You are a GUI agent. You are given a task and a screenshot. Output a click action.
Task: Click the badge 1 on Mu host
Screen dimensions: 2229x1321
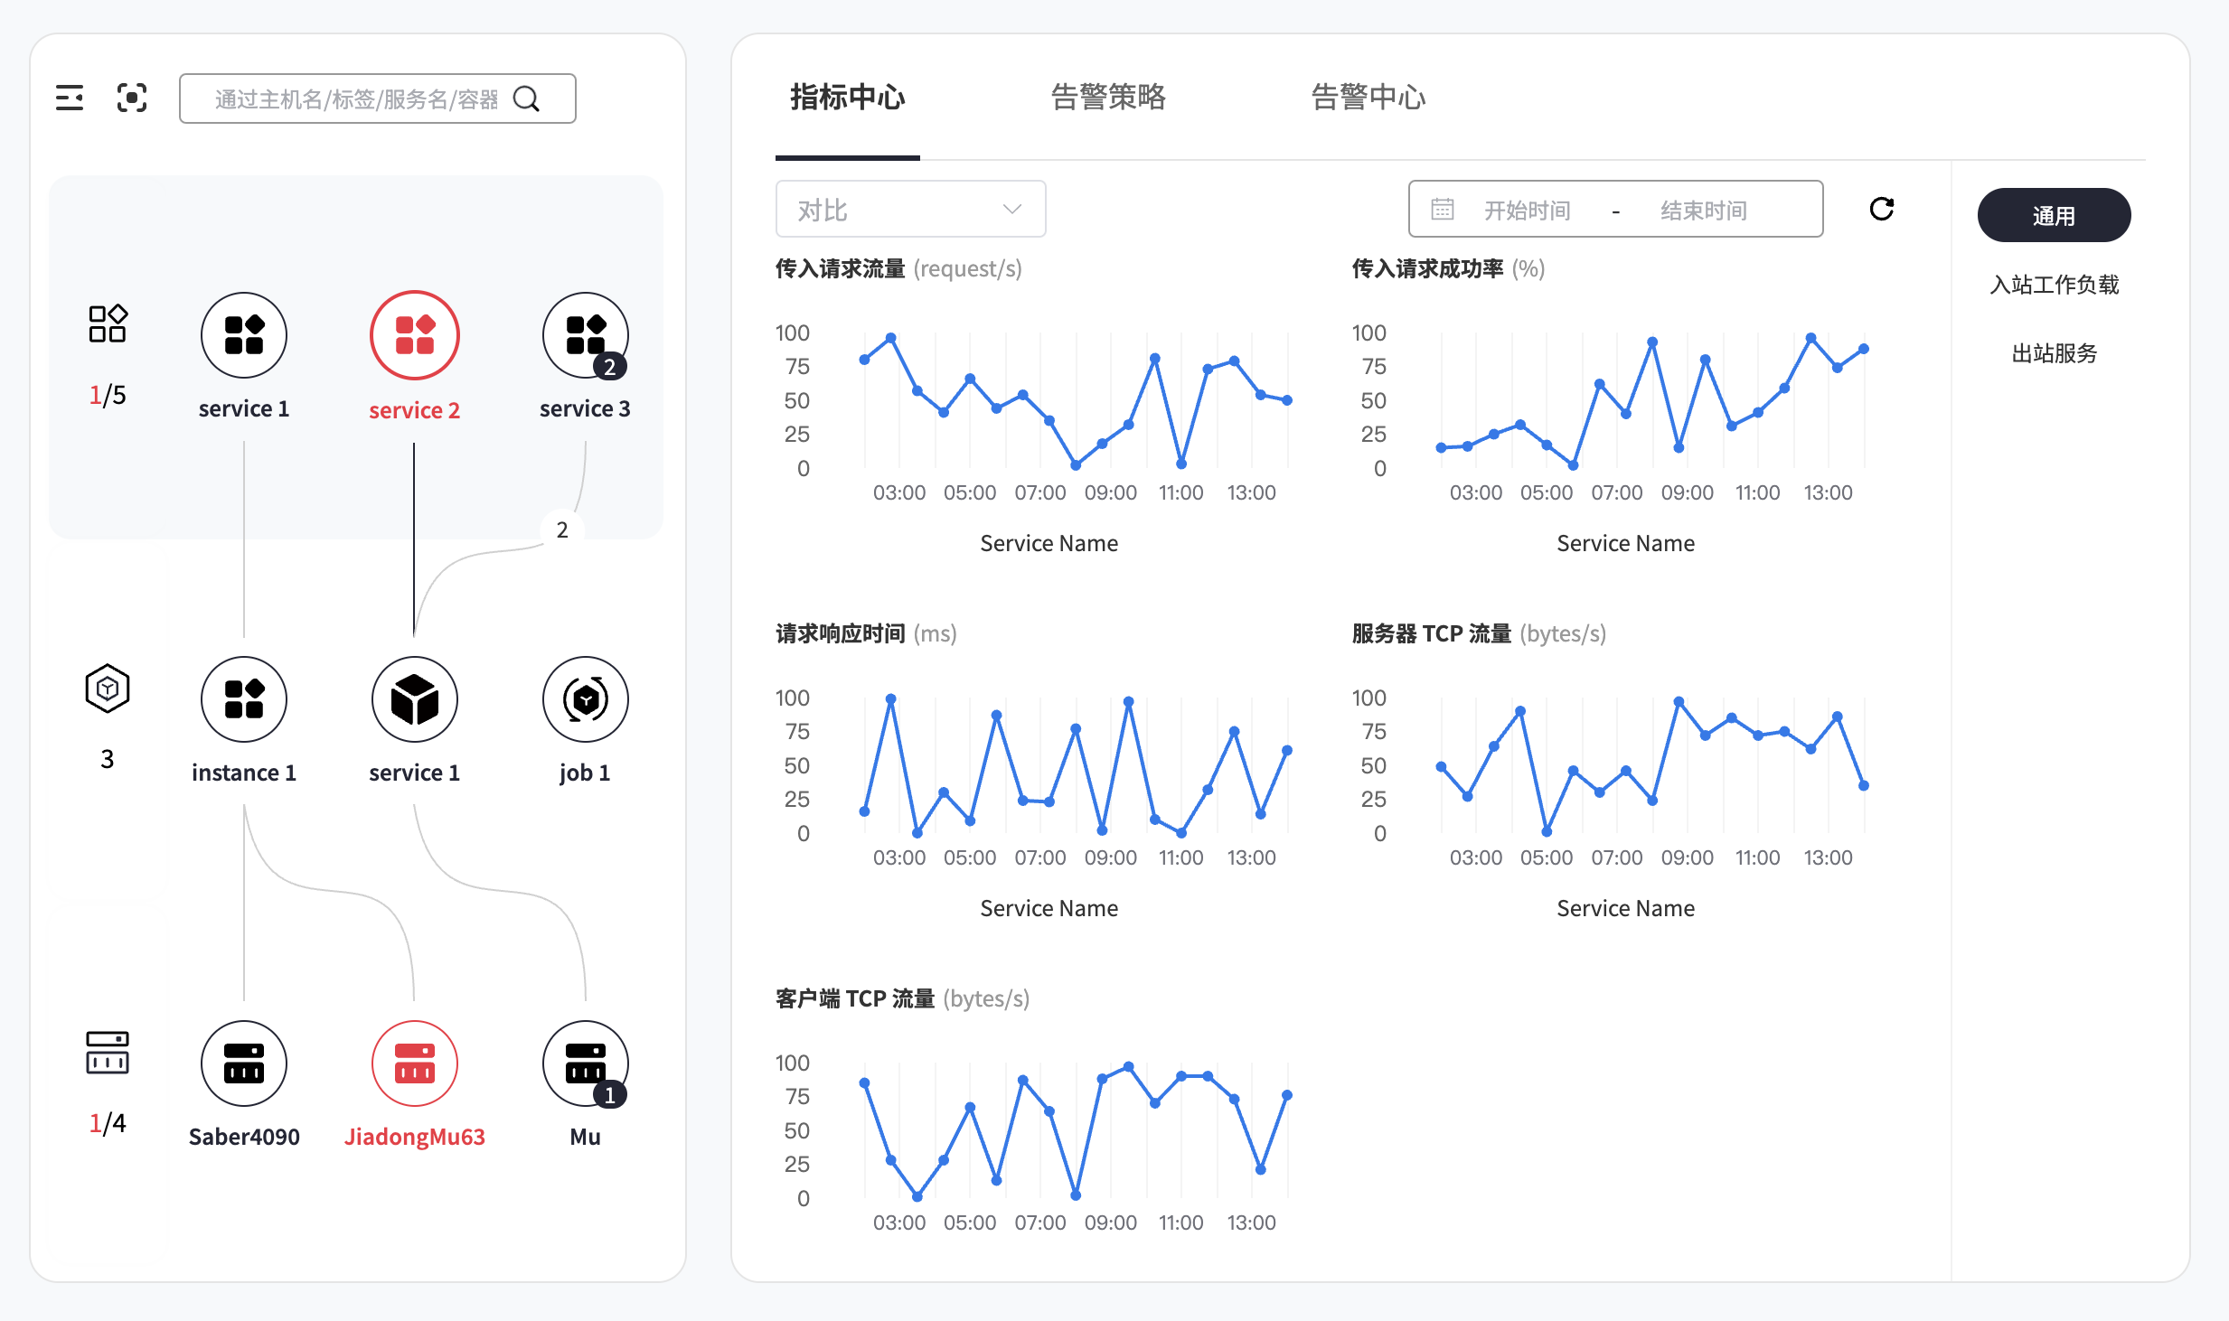pos(610,1095)
